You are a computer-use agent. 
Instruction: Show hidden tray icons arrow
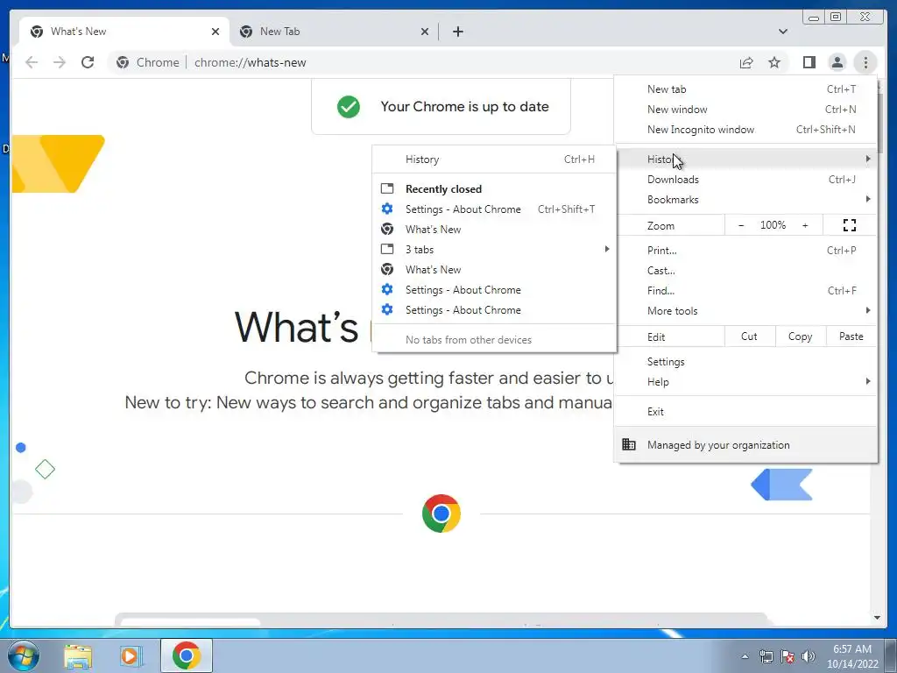click(x=745, y=656)
